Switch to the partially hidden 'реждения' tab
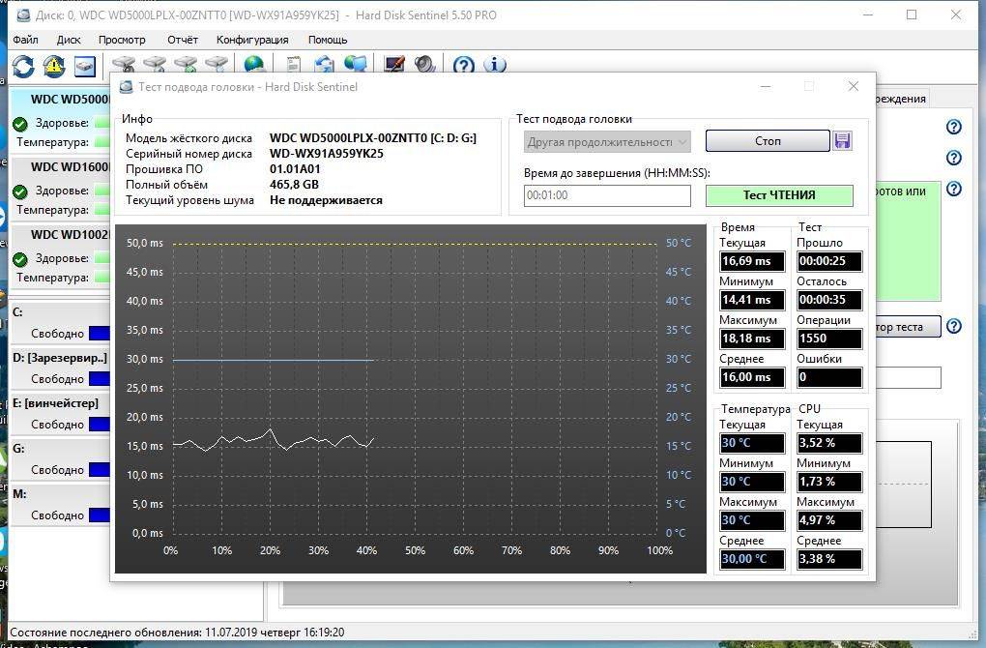This screenshot has height=648, width=986. 901,99
